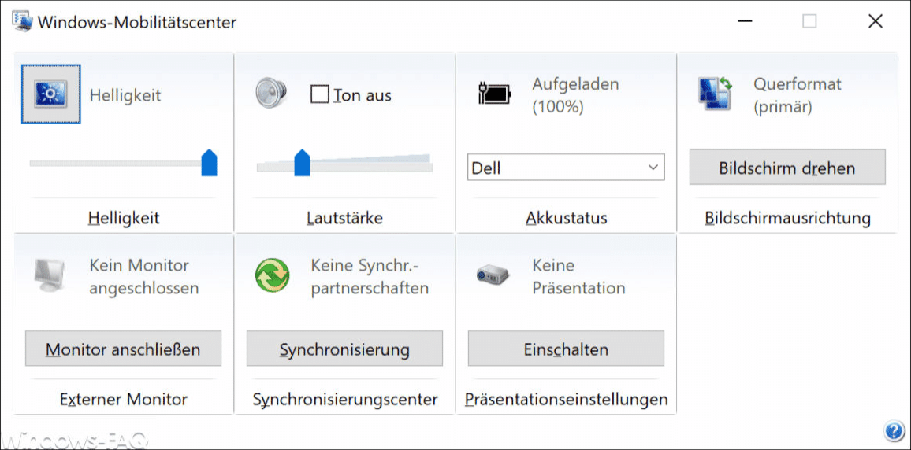Click the battery status icon
This screenshot has width=911, height=450.
(494, 94)
